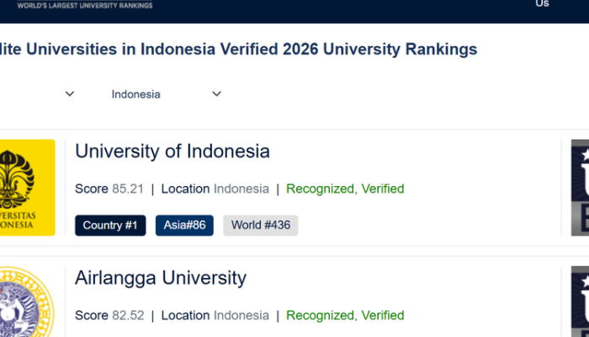Click the score 85.21 value
The image size is (589, 337).
coord(128,189)
